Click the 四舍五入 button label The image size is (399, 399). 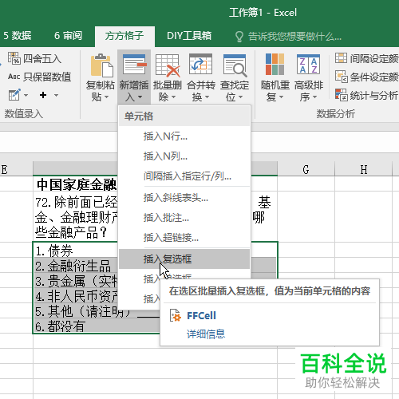point(42,58)
